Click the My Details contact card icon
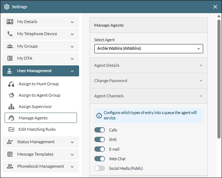Screen dimensions: 222x178 click(x=10, y=22)
